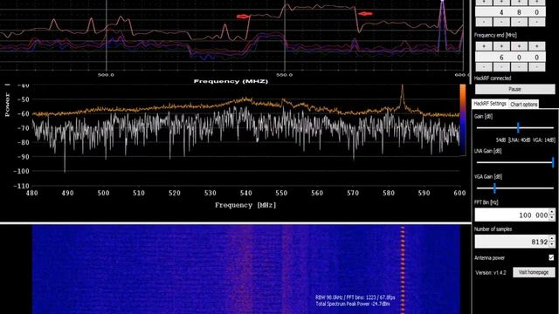Click the frequency start digit 8
The image size is (559, 314).
click(519, 12)
